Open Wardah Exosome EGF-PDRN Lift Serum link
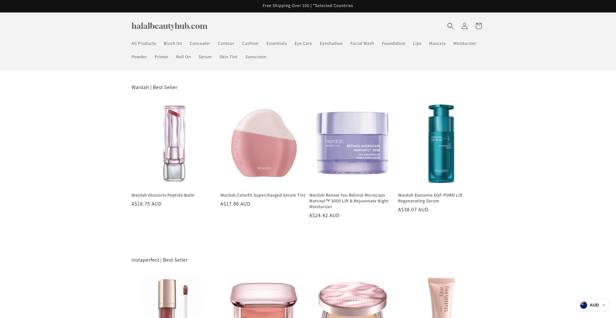Image resolution: width=616 pixels, height=318 pixels. pos(430,198)
